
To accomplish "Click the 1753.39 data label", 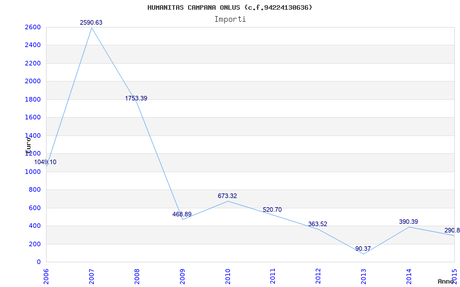I will point(136,98).
